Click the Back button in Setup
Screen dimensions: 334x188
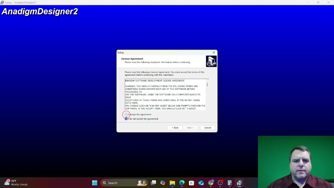point(175,128)
